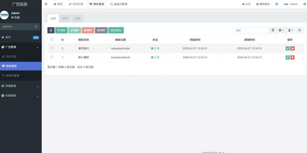The width and height of the screenshot is (307, 153).
Task: Toggle fullscreen icon in top bar
Action: (x=277, y=4)
